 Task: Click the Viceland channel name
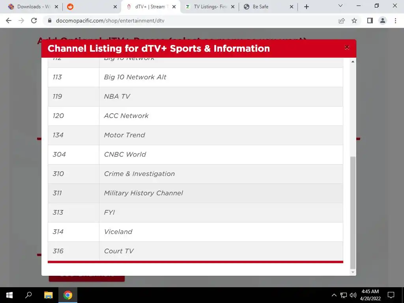(x=118, y=232)
